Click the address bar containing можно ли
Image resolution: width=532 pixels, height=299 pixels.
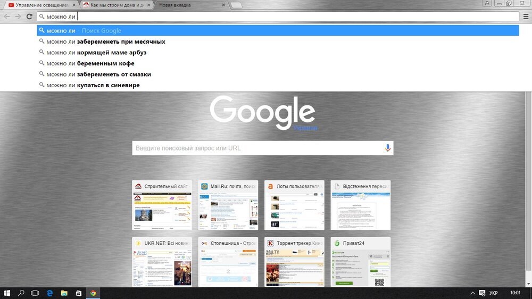pyautogui.click(x=278, y=16)
